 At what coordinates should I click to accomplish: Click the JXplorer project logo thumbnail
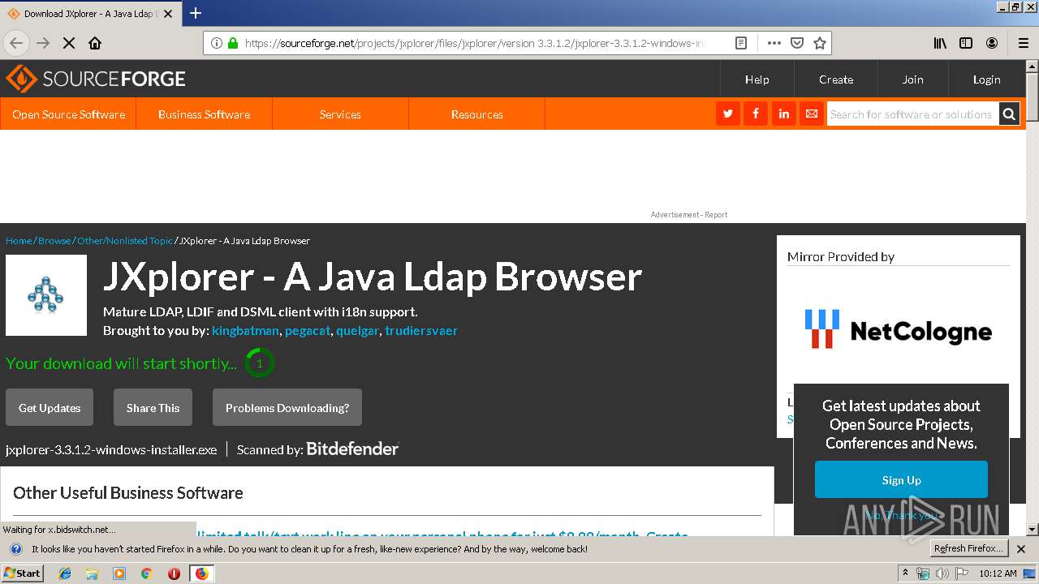(x=46, y=295)
